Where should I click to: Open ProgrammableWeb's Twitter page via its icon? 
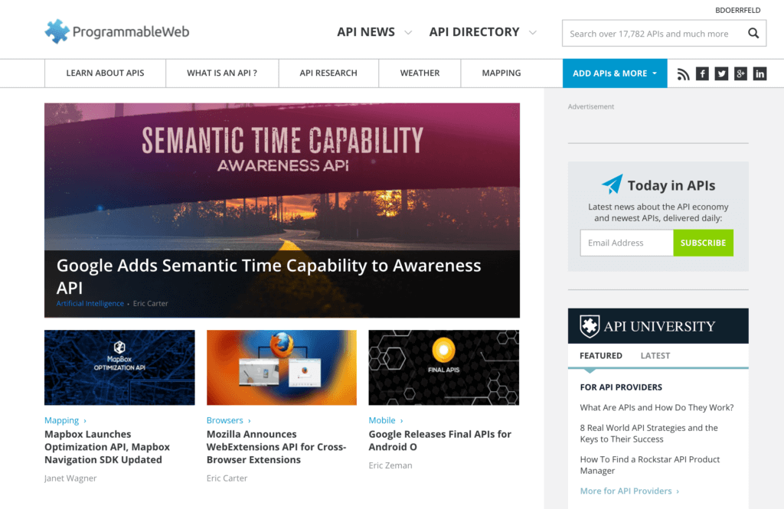(x=721, y=73)
